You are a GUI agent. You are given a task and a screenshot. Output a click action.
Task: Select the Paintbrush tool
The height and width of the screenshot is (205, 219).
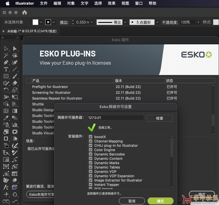click(x=15, y=76)
